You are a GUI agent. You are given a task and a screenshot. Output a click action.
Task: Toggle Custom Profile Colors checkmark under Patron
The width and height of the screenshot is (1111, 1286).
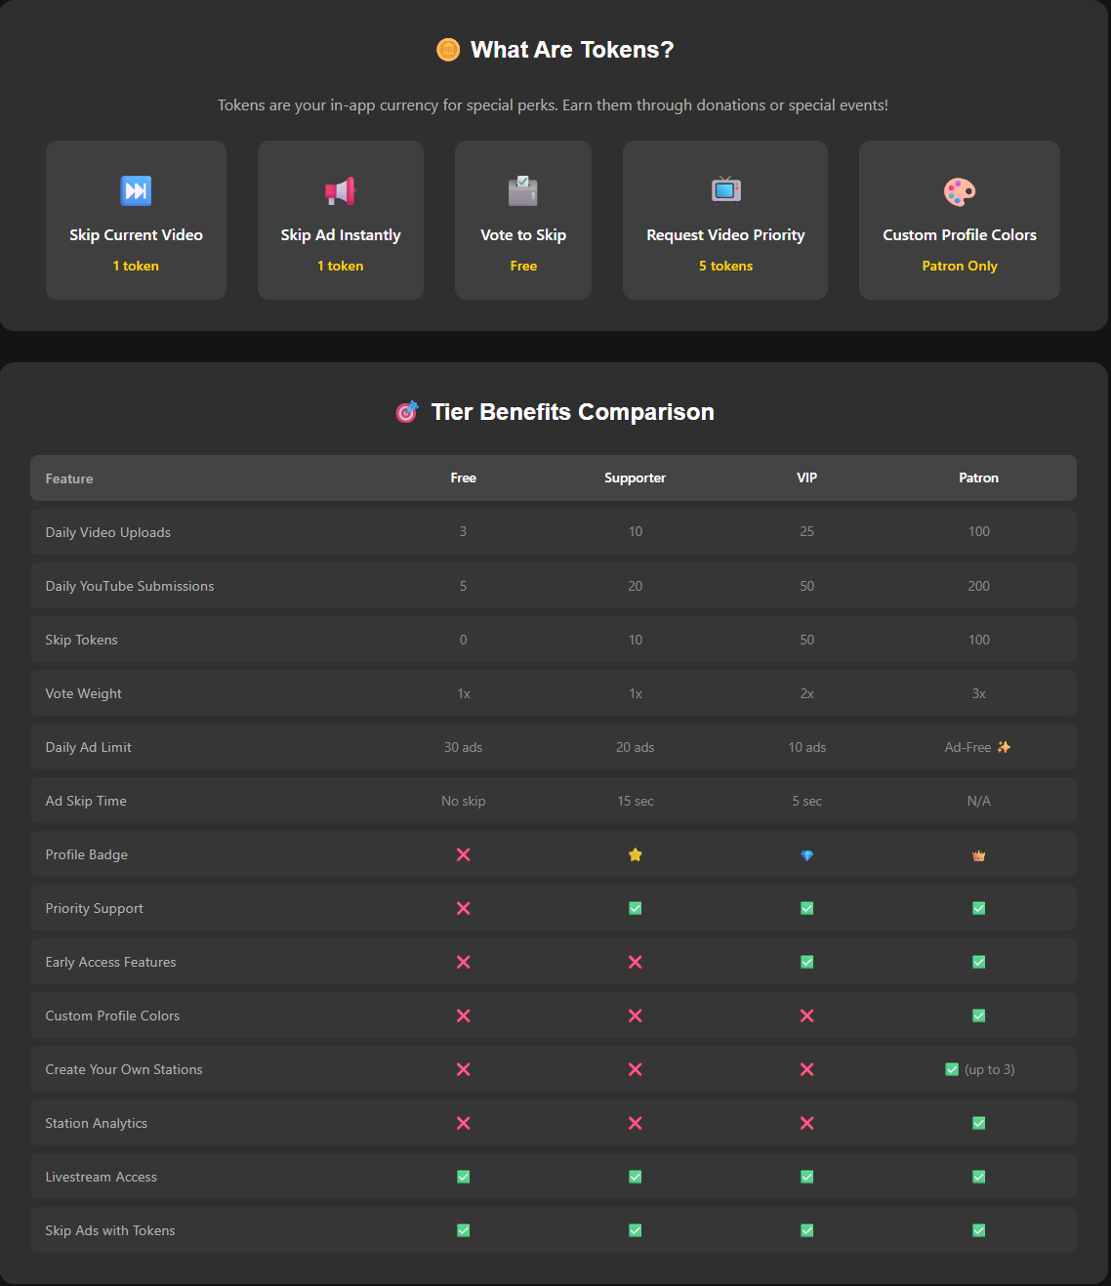pyautogui.click(x=978, y=1016)
